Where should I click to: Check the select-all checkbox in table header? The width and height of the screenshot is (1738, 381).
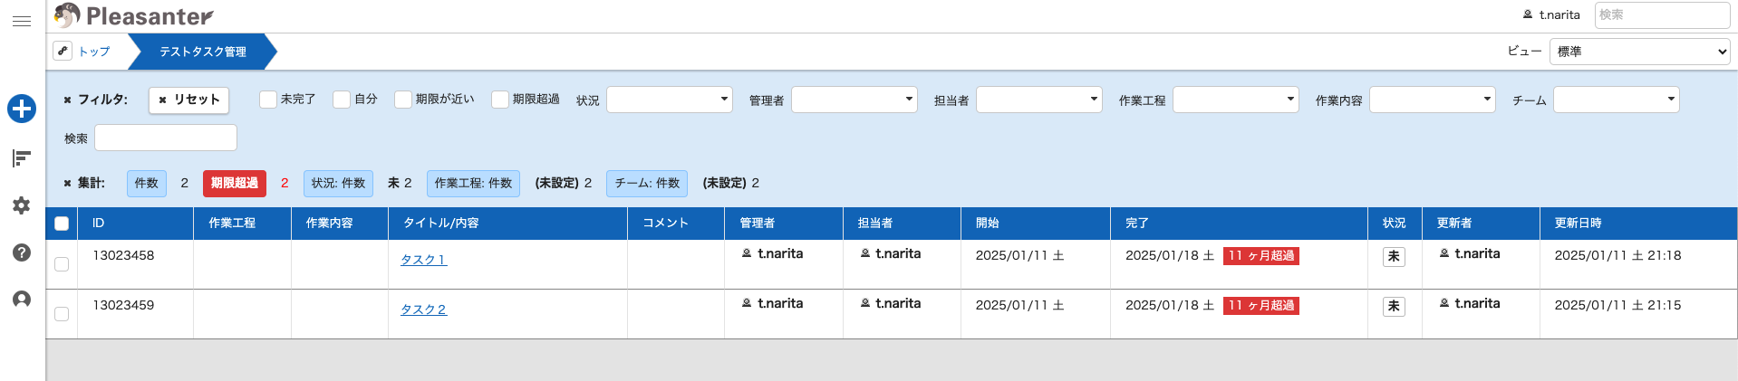point(62,224)
